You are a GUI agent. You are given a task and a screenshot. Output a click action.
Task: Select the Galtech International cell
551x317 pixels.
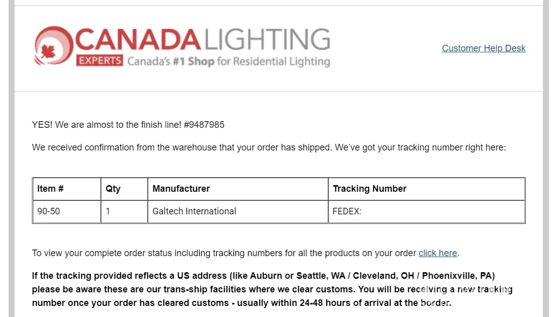(x=194, y=211)
